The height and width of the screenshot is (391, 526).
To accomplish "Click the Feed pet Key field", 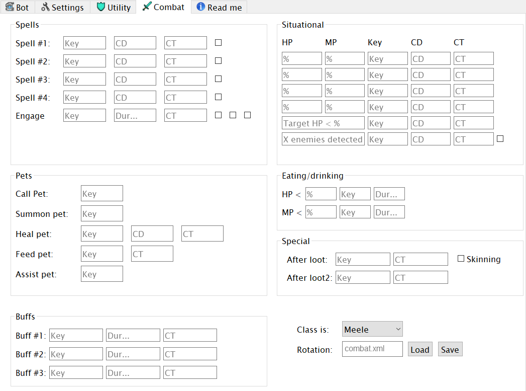I will point(101,254).
